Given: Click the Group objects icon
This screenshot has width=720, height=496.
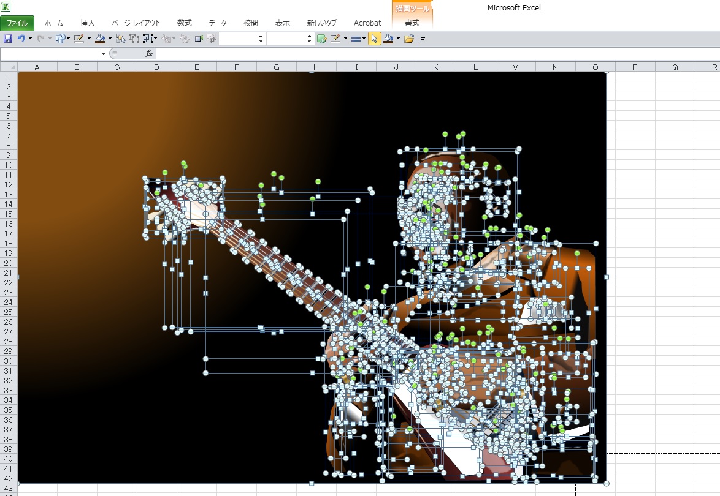Looking at the screenshot, I should pos(134,39).
